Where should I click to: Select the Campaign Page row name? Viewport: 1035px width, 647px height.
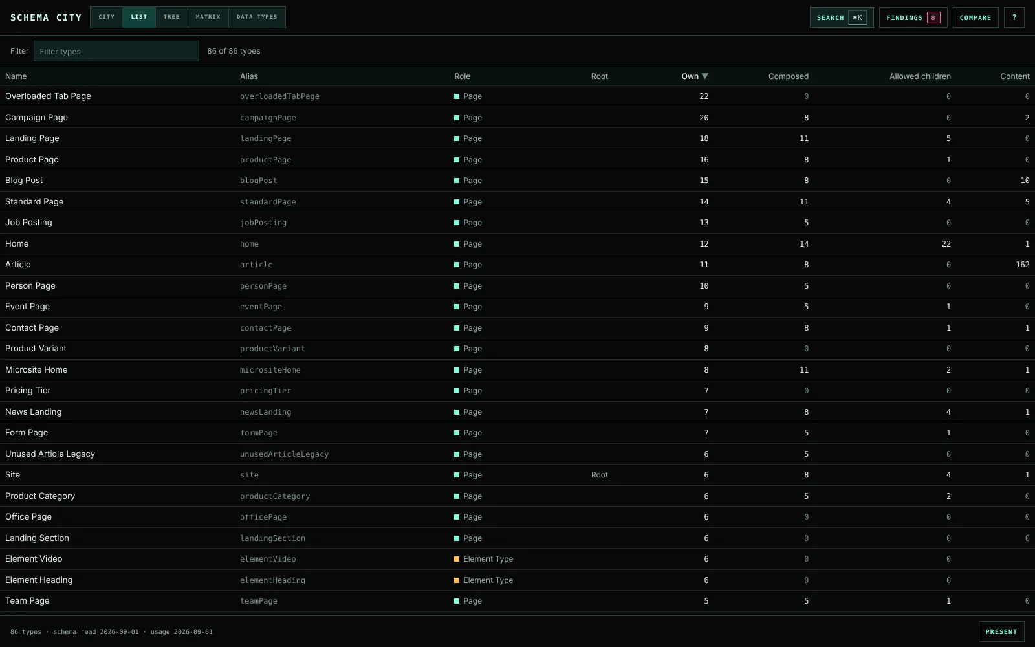click(x=36, y=118)
